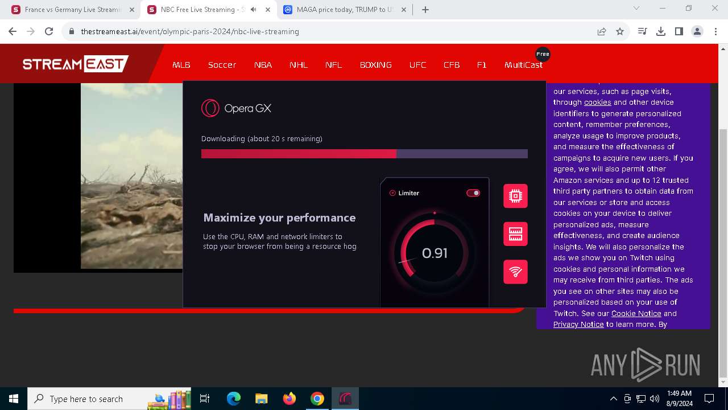The image size is (728, 410).
Task: Open the Chrome three-dot menu
Action: pos(715,31)
